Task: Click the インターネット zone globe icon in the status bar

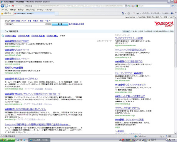Action: pos(135,136)
